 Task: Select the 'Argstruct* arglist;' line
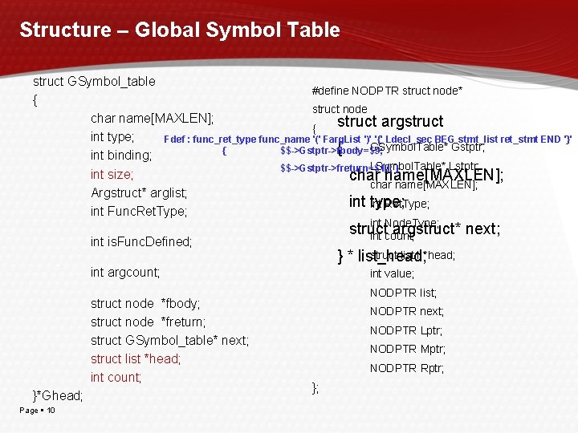point(139,192)
